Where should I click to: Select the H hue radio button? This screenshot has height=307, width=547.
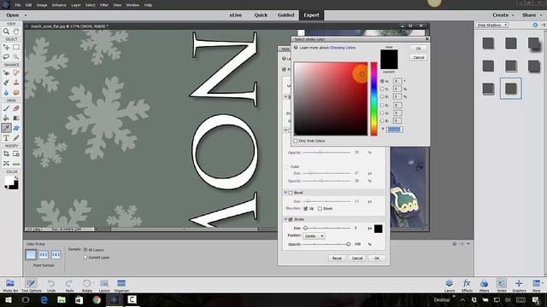pyautogui.click(x=382, y=81)
